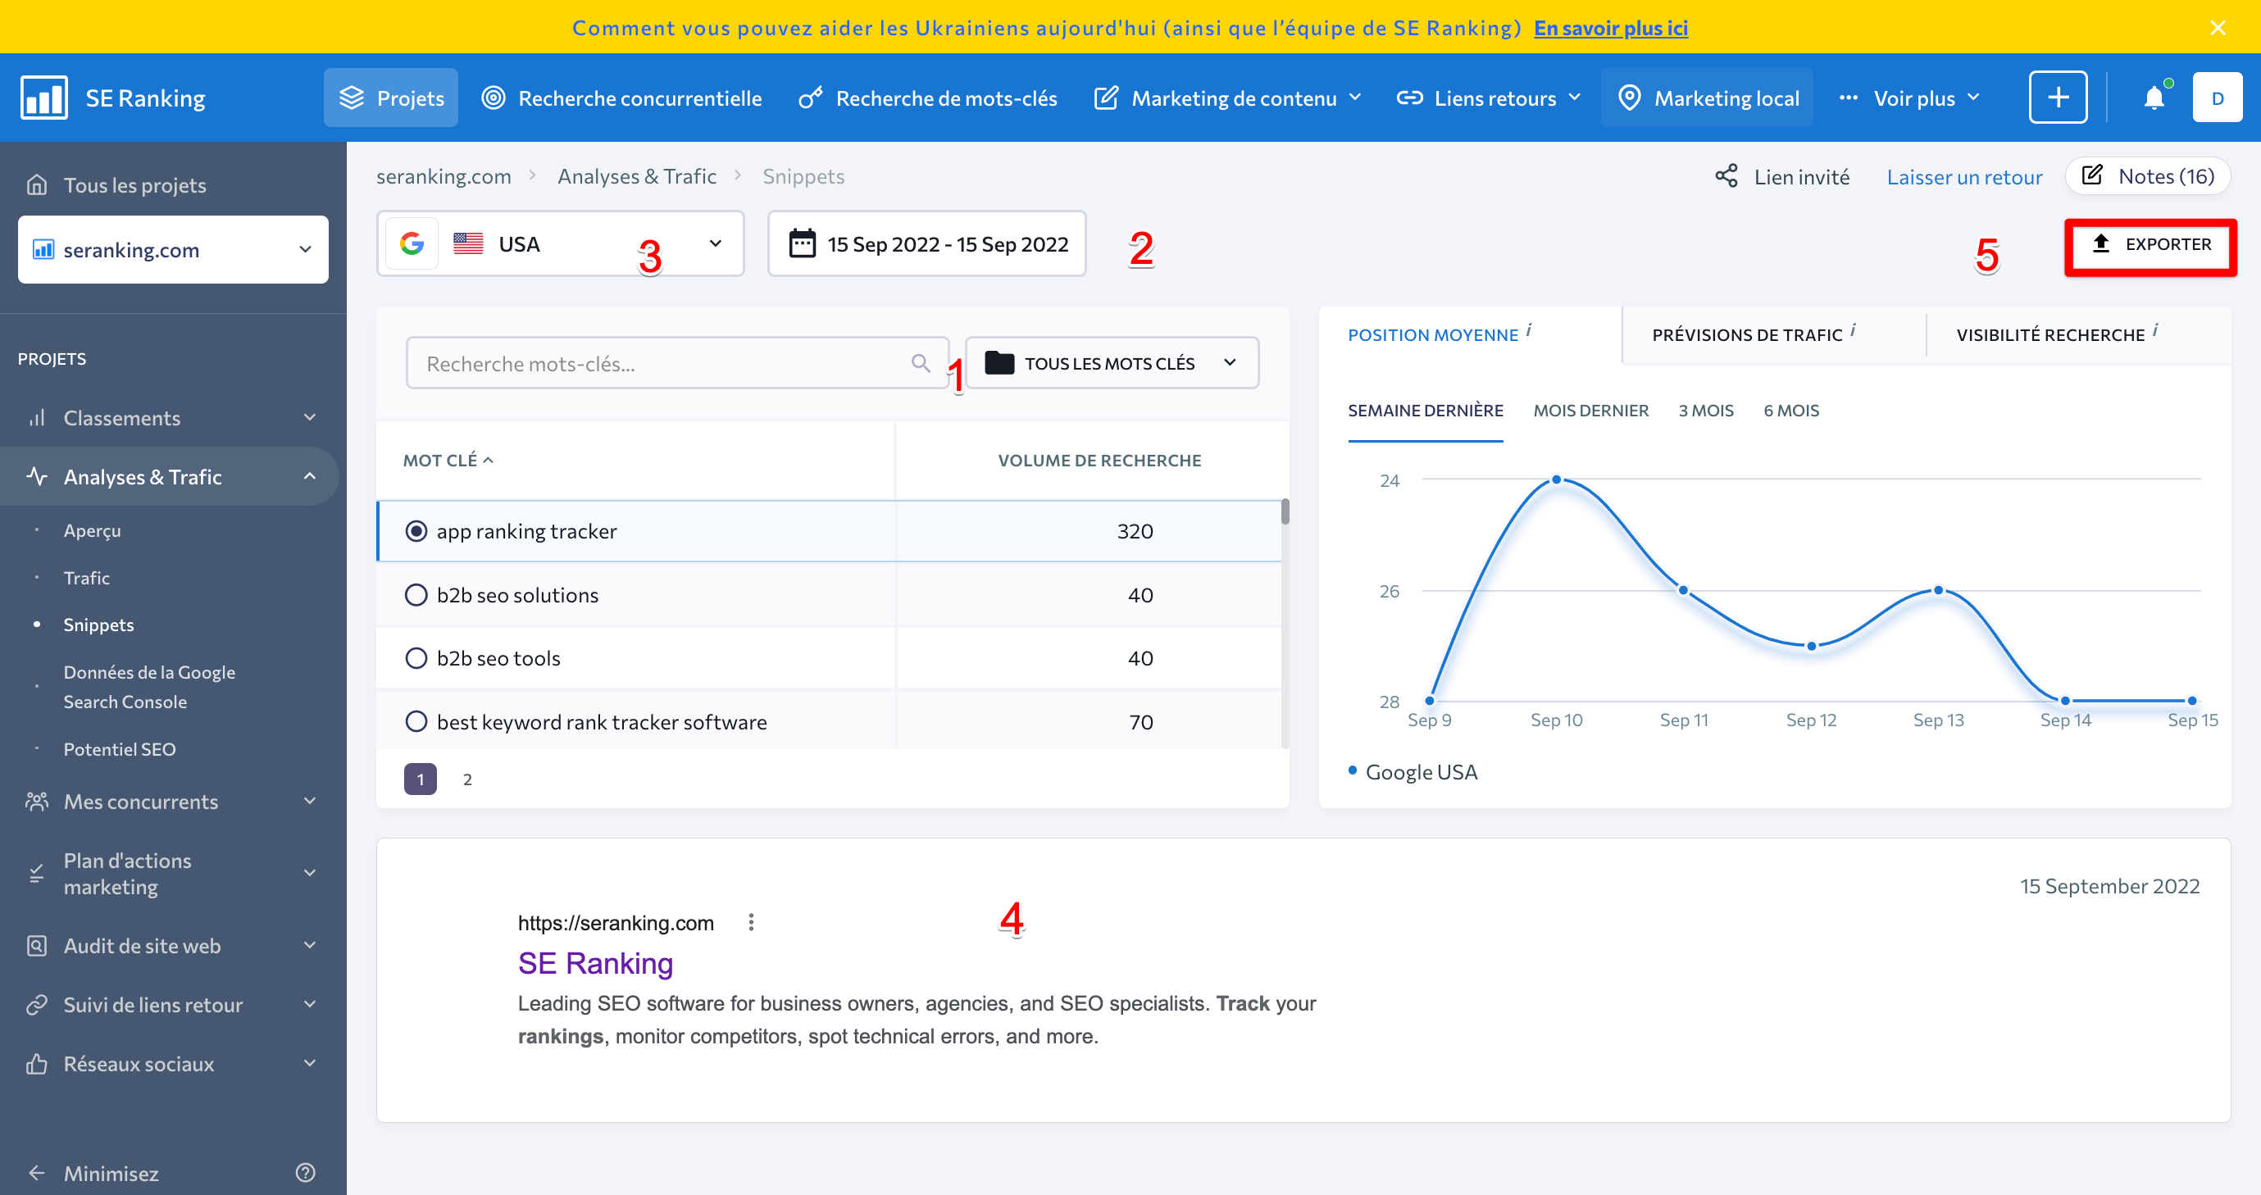This screenshot has height=1195, width=2261.
Task: Click the Lien invité share icon
Action: coord(1726,176)
